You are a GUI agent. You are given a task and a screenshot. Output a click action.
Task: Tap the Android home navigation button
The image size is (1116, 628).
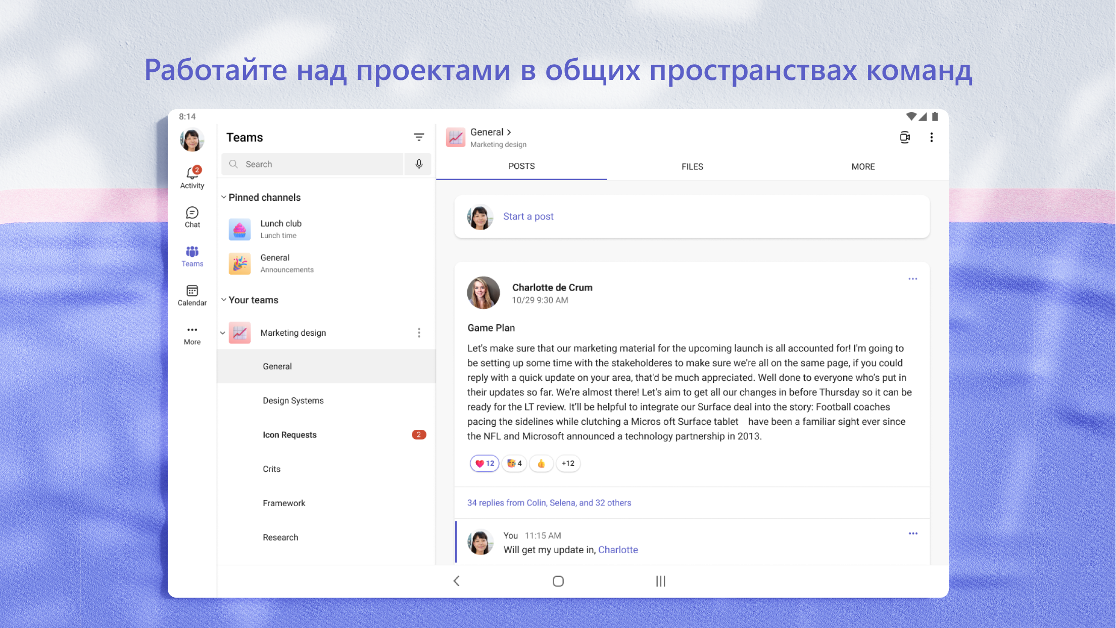[x=558, y=581]
